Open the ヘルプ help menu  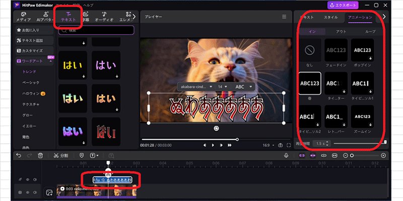coord(88,5)
